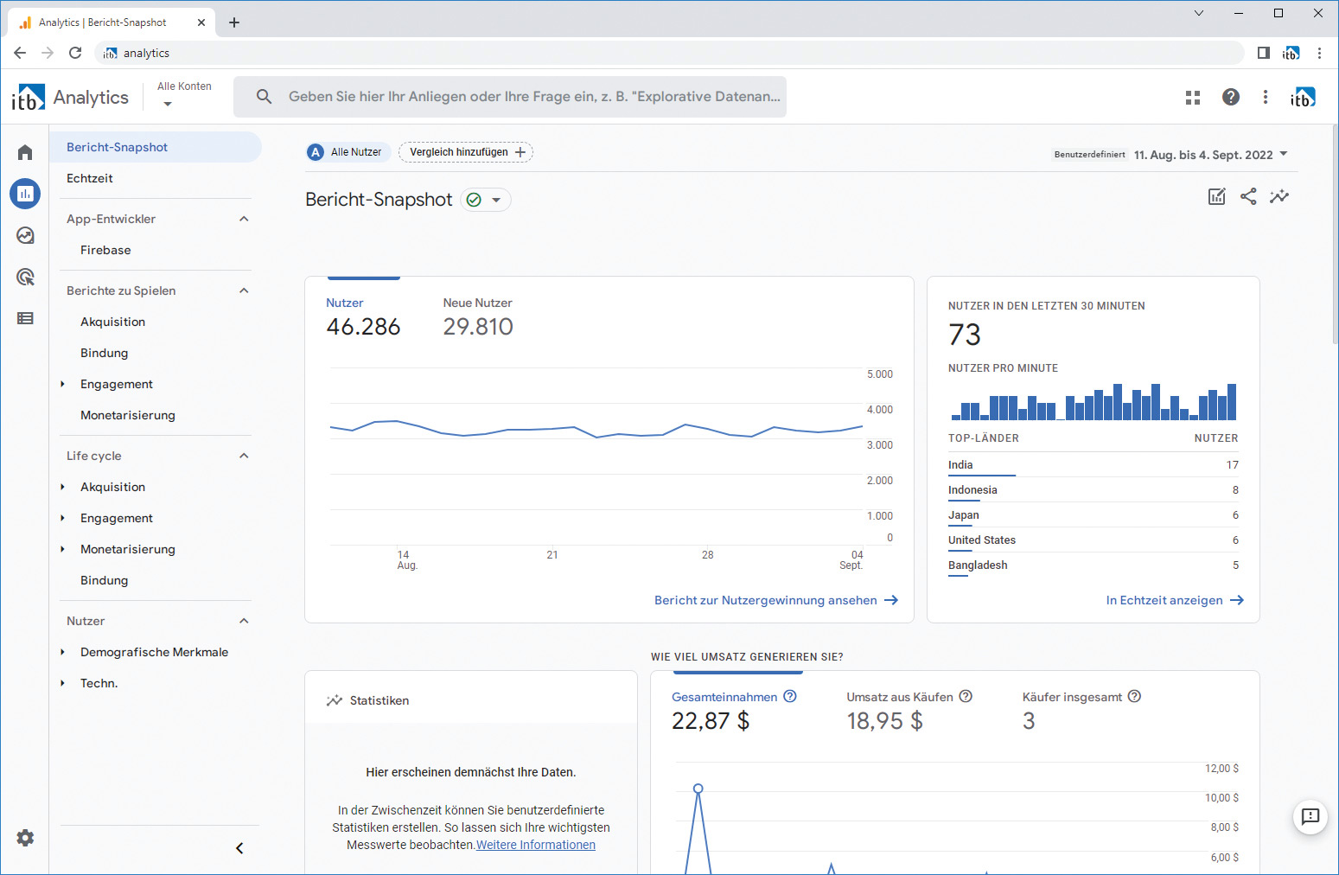1339x875 pixels.
Task: Open a new browser tab
Action: click(234, 22)
